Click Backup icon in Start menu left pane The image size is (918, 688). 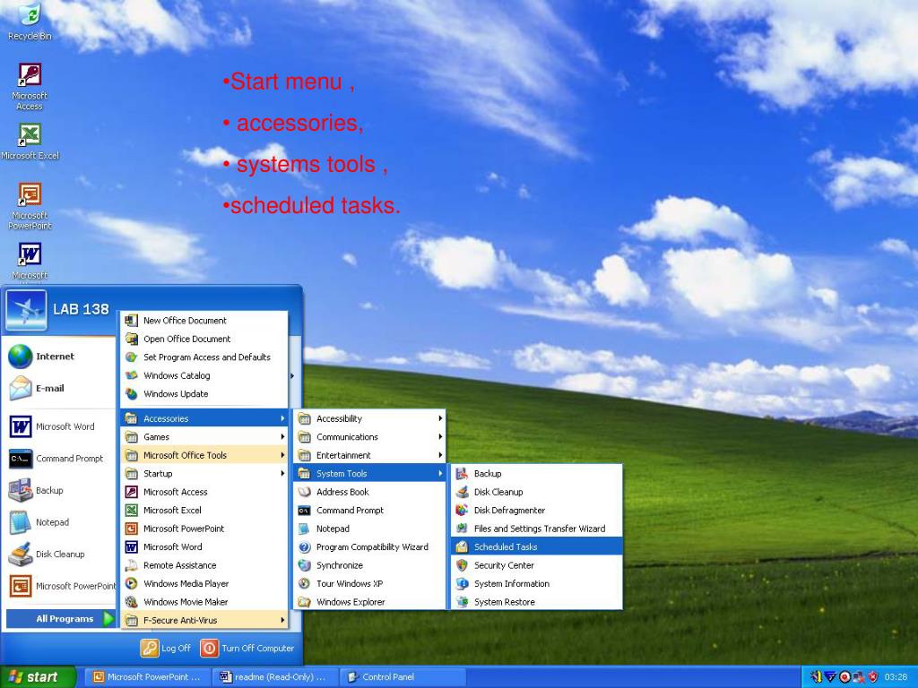21,490
